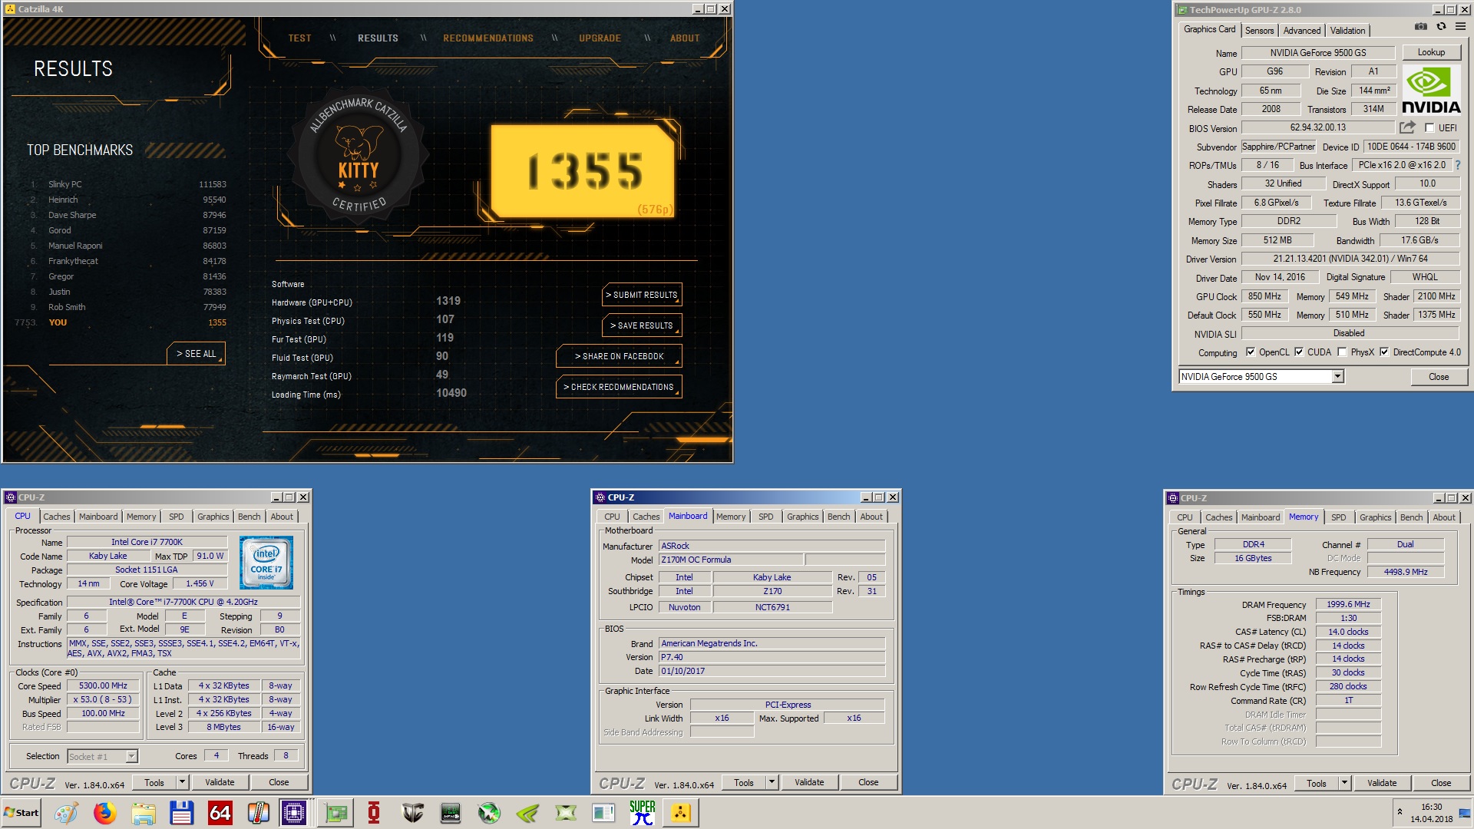Click the Driver Version field in GPU-Z

[x=1350, y=259]
